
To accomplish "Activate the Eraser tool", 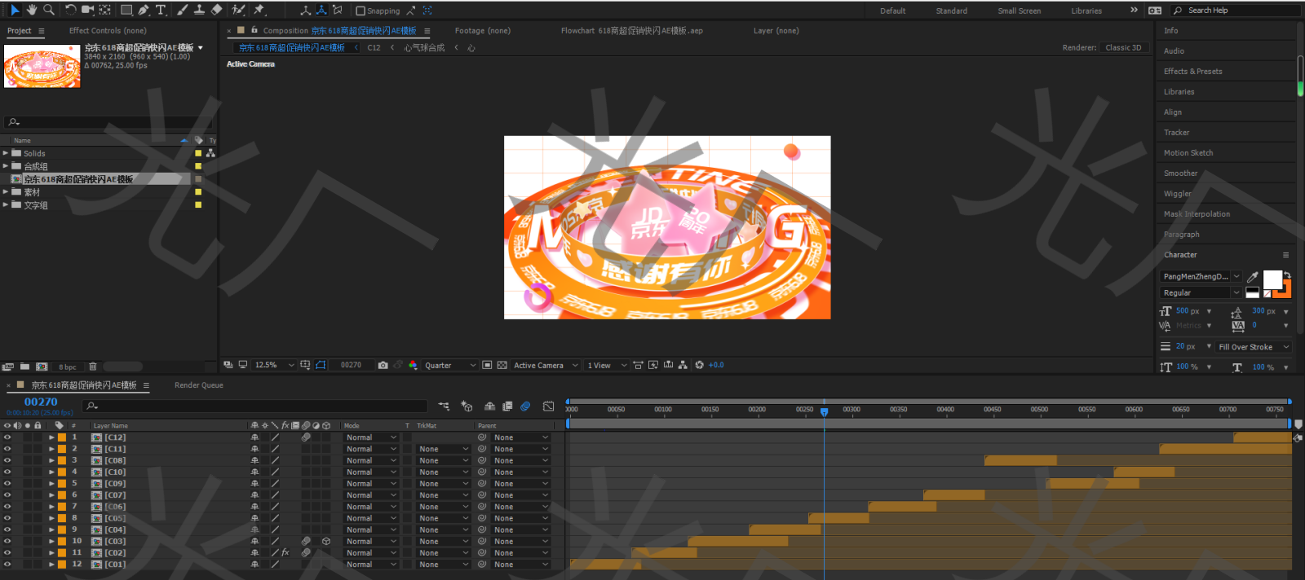I will (x=217, y=10).
